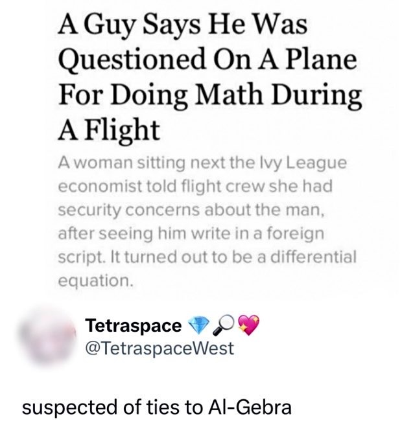Click the word 'equation.' ending the summary
This screenshot has width=402, height=438.
pos(95,281)
